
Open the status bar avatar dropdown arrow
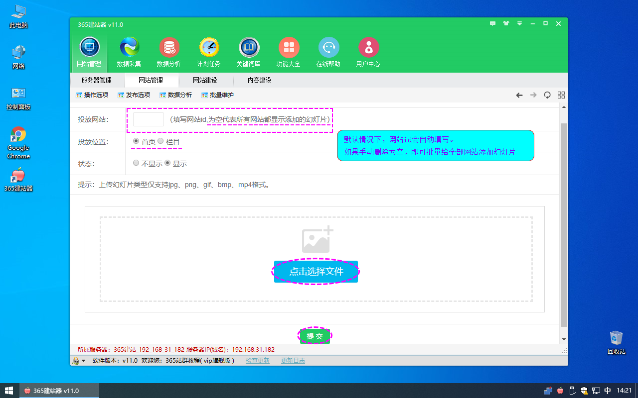pos(84,361)
